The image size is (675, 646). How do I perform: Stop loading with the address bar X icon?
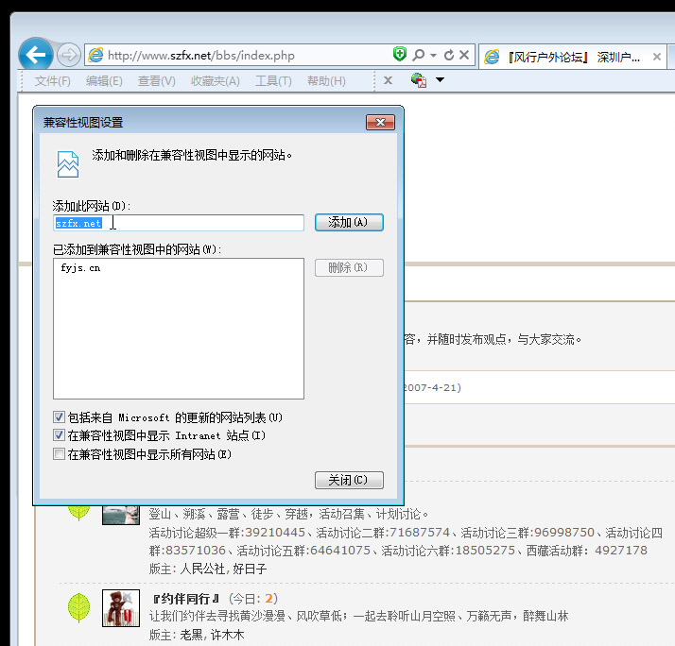click(x=464, y=55)
